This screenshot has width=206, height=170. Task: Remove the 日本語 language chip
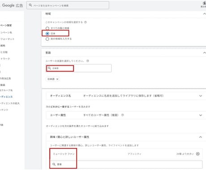[x=57, y=79]
